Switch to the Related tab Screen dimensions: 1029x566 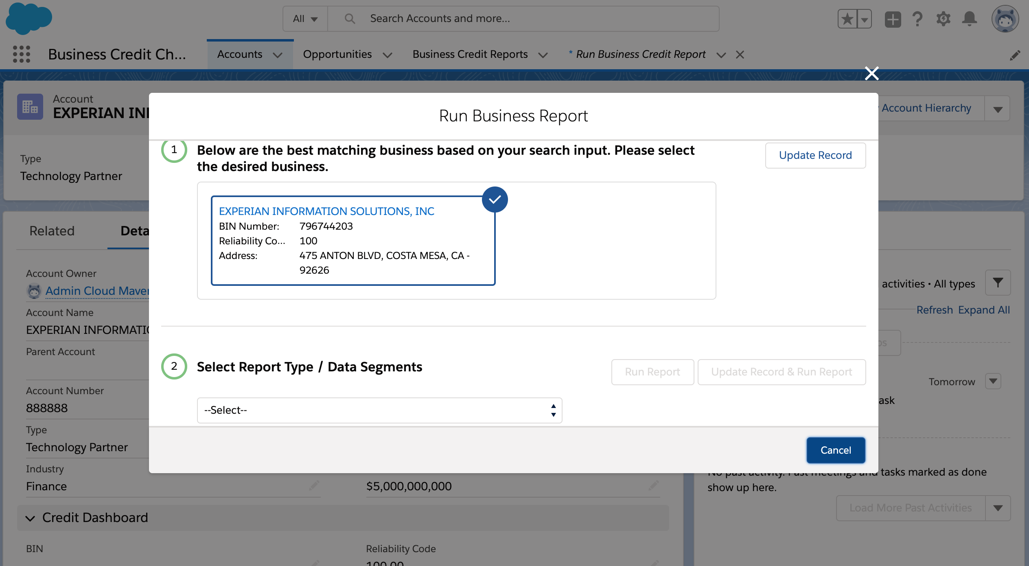pos(52,230)
